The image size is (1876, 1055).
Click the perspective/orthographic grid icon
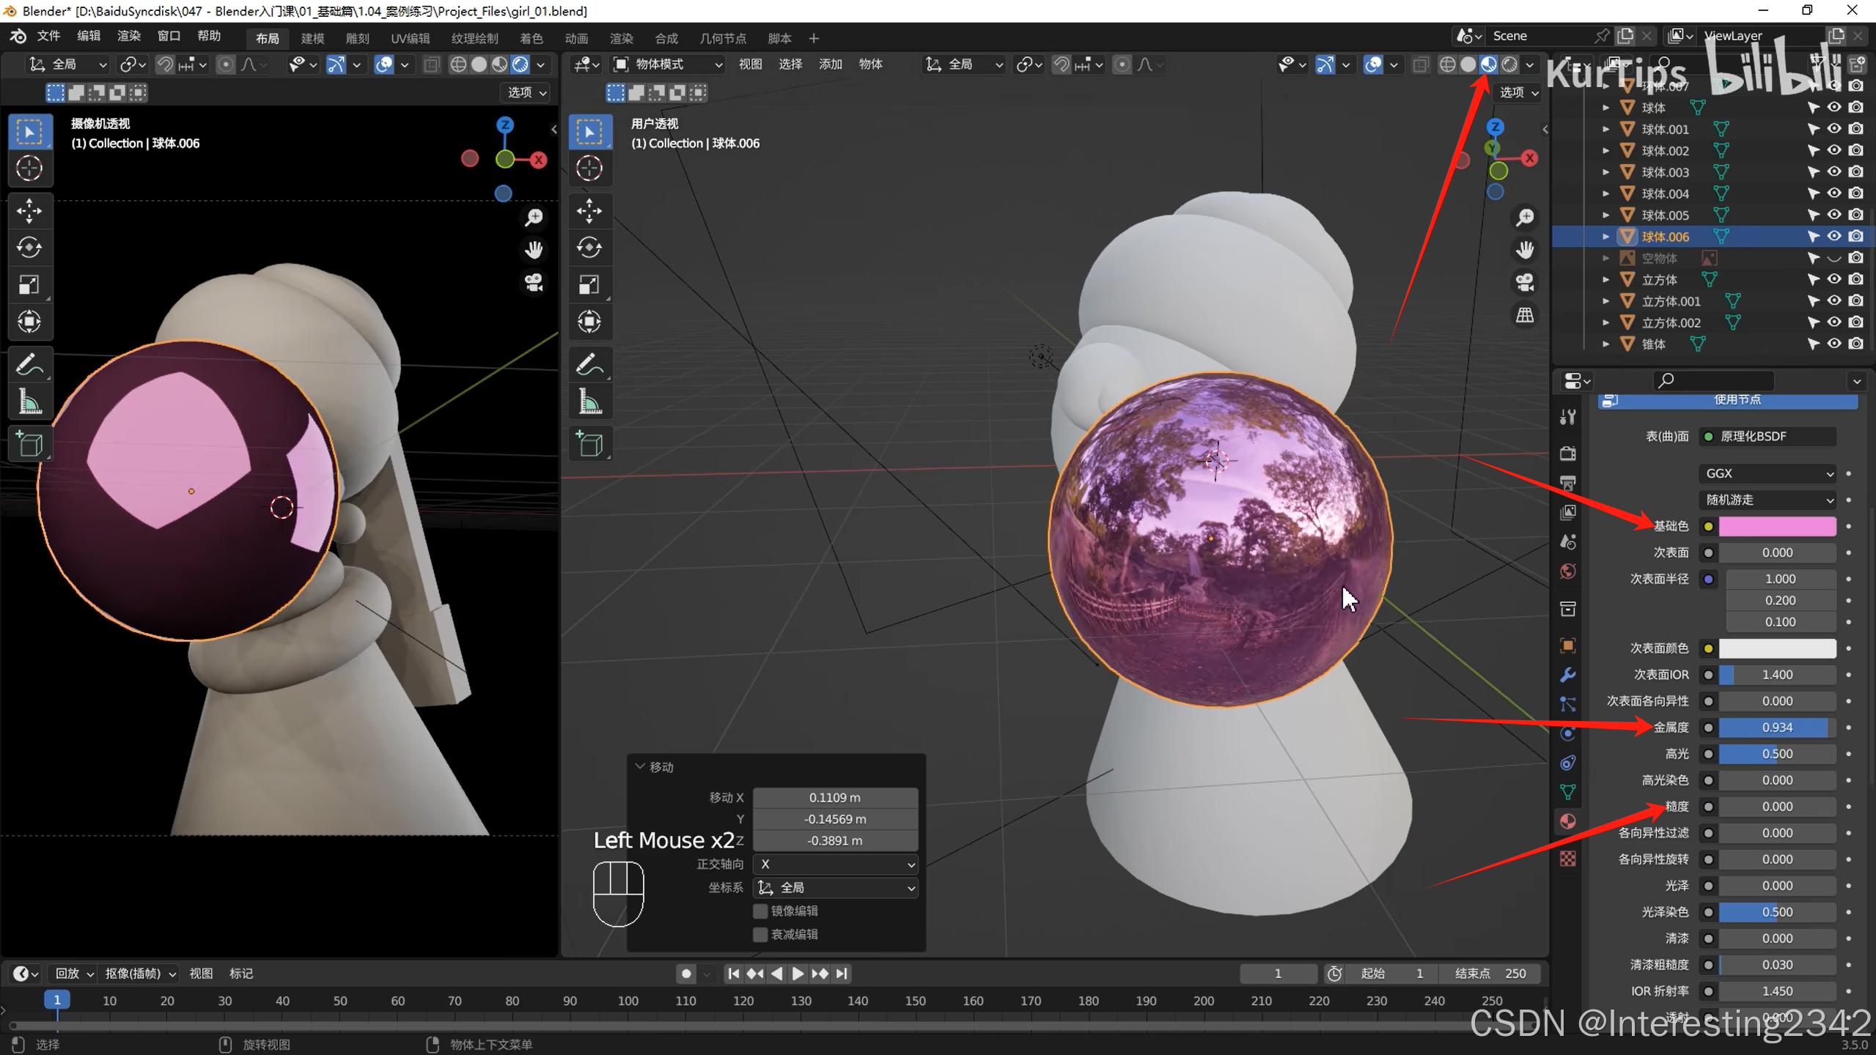(x=1525, y=315)
